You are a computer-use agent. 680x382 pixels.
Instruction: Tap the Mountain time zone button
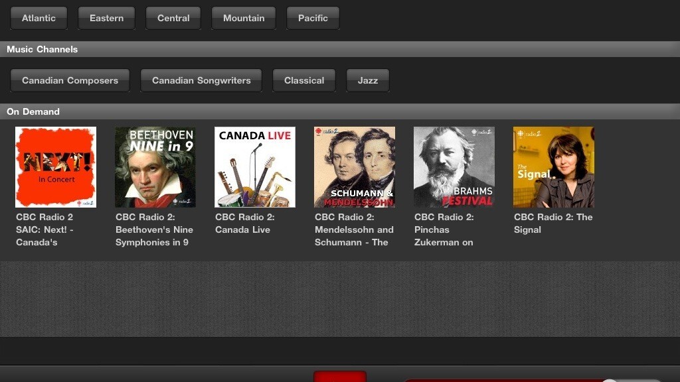click(244, 18)
